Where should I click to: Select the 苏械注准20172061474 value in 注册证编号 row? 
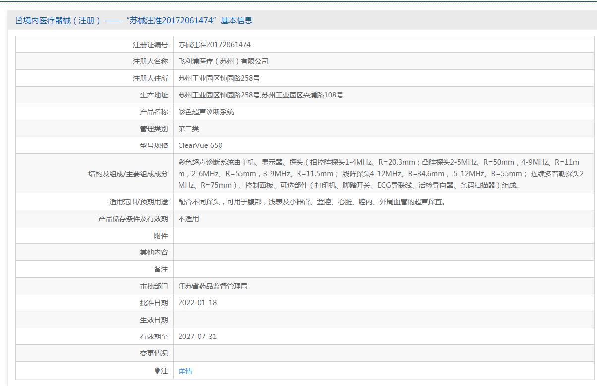click(x=214, y=45)
